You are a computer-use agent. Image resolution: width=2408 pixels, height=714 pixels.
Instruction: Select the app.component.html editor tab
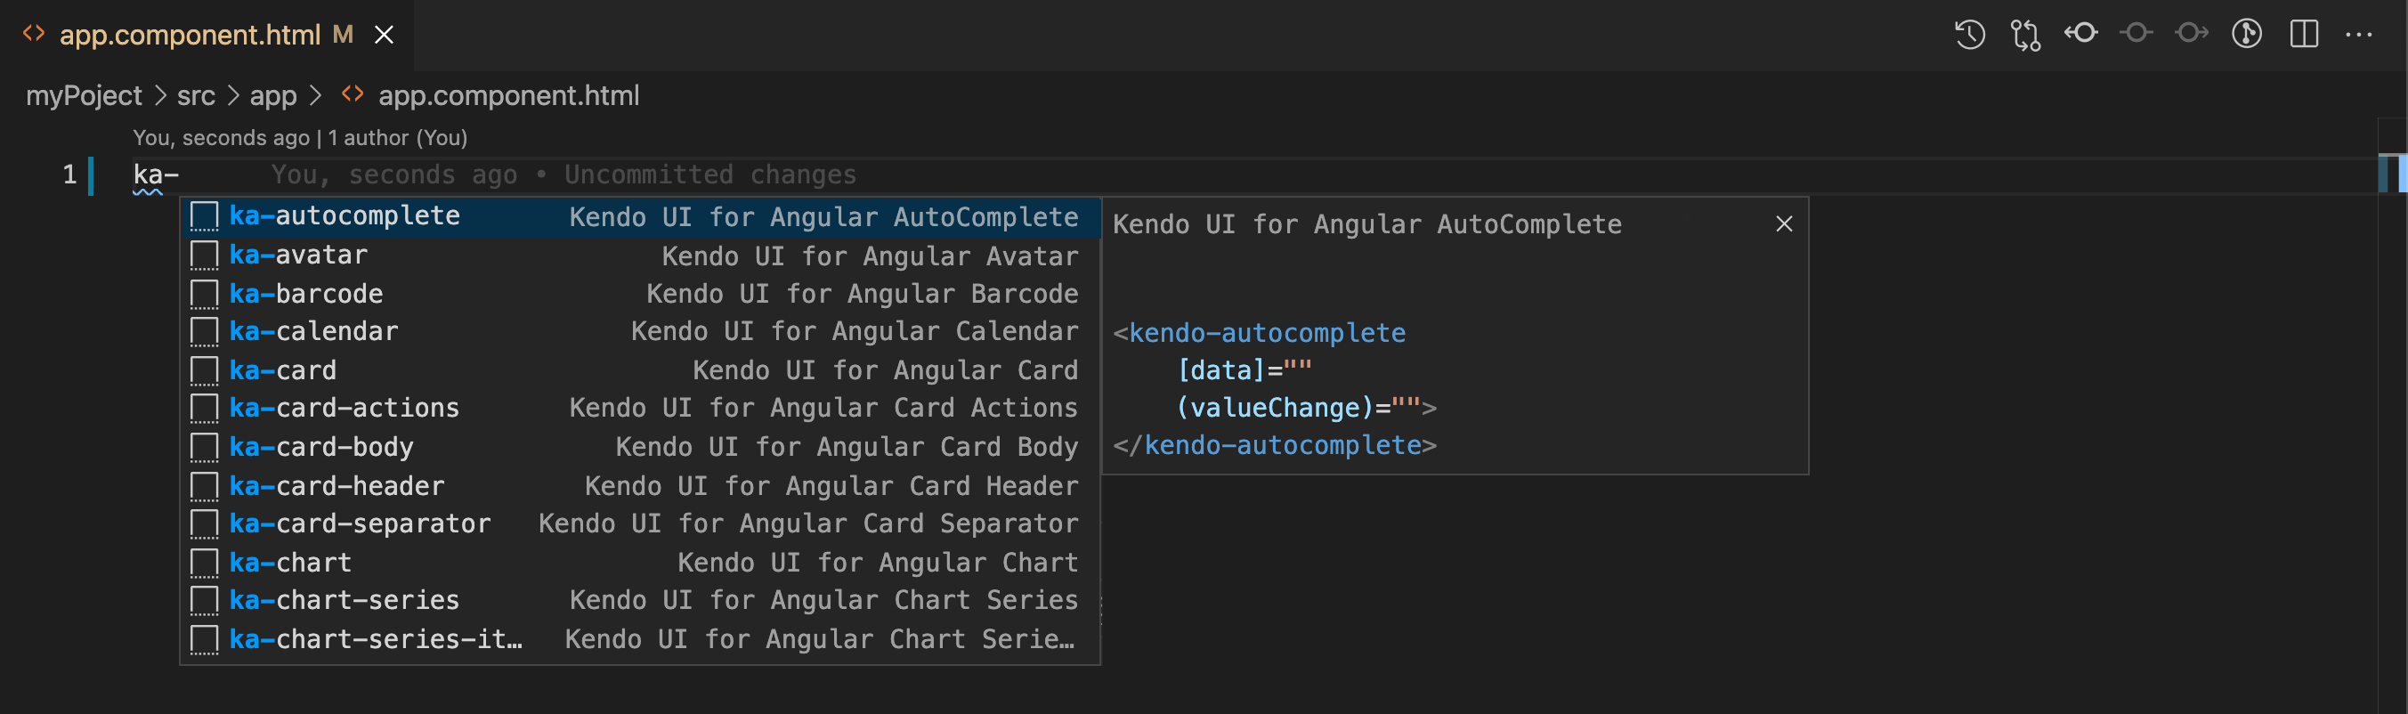click(207, 36)
